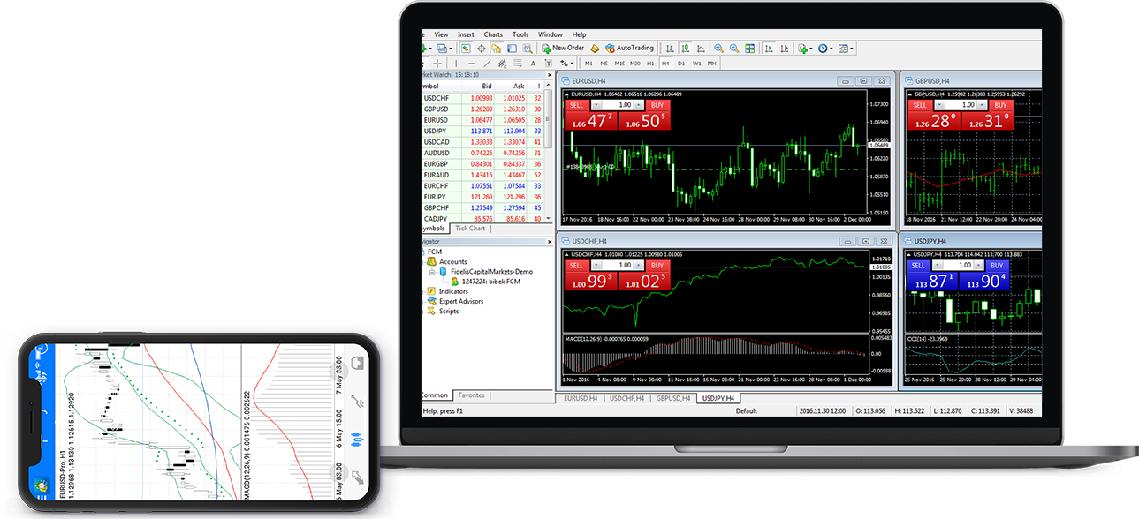
Task: Select the Fibonacci retracement tool
Action: tap(518, 64)
